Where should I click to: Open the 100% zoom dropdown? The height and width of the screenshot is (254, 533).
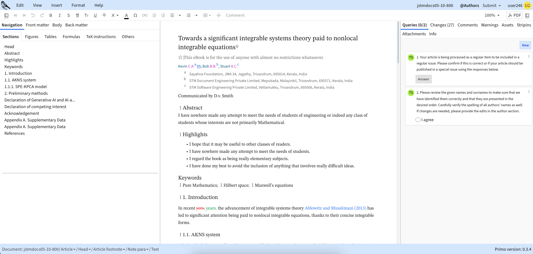pyautogui.click(x=492, y=15)
